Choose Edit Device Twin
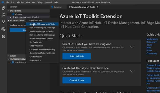Image resolution: width=160 pixels, height=93 pixels. pyautogui.click(x=42, y=46)
